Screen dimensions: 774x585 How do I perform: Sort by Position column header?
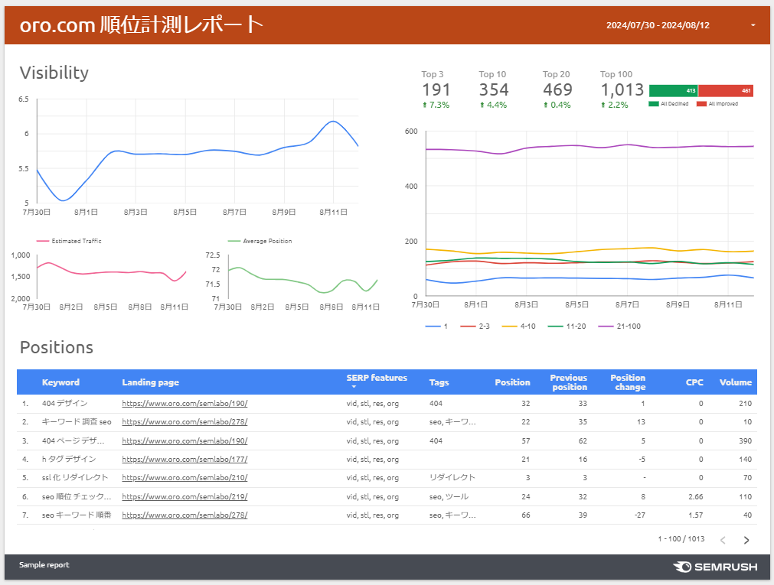point(512,382)
